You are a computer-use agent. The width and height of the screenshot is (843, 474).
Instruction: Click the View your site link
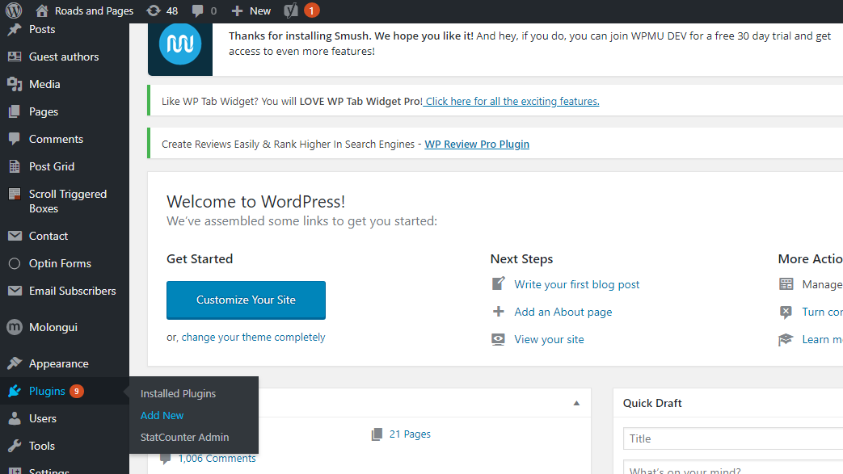click(549, 339)
